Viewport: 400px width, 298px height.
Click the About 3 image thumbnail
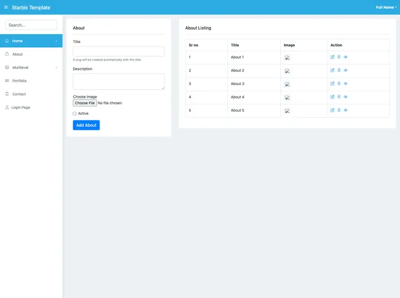click(x=287, y=84)
